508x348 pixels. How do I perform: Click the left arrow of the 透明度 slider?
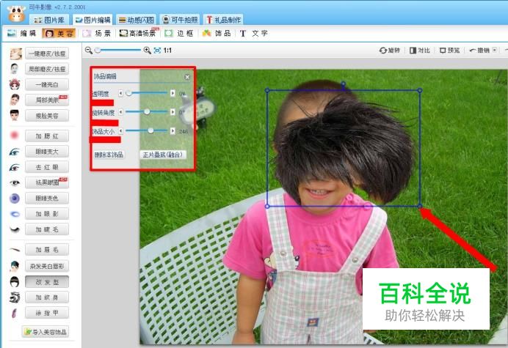(x=121, y=93)
